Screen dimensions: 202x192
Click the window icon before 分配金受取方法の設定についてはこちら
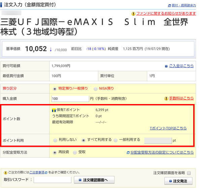128,152
